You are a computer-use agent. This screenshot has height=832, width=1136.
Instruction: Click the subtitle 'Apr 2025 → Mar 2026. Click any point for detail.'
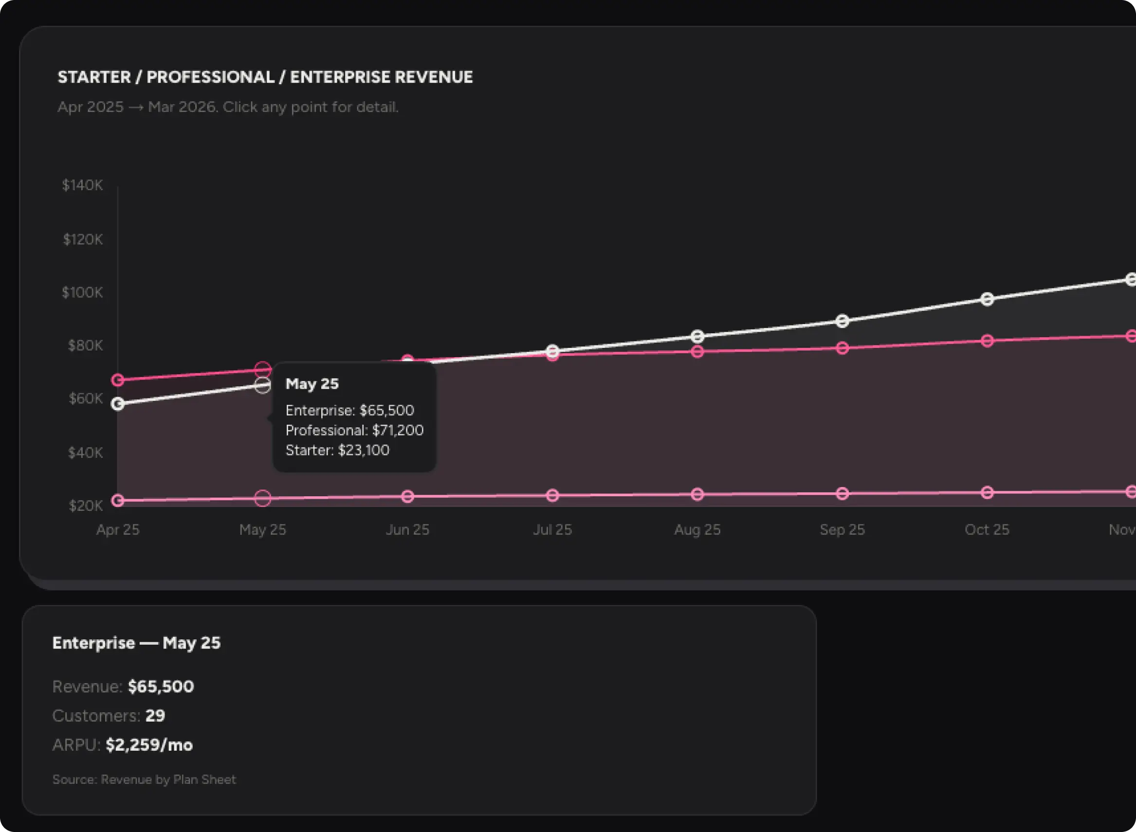[228, 107]
